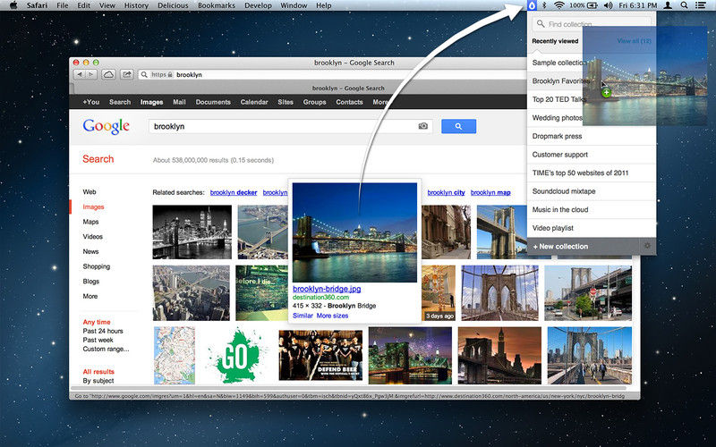Open the Music in the cloud collection
Viewport: 716px width, 447px height.
click(x=592, y=209)
